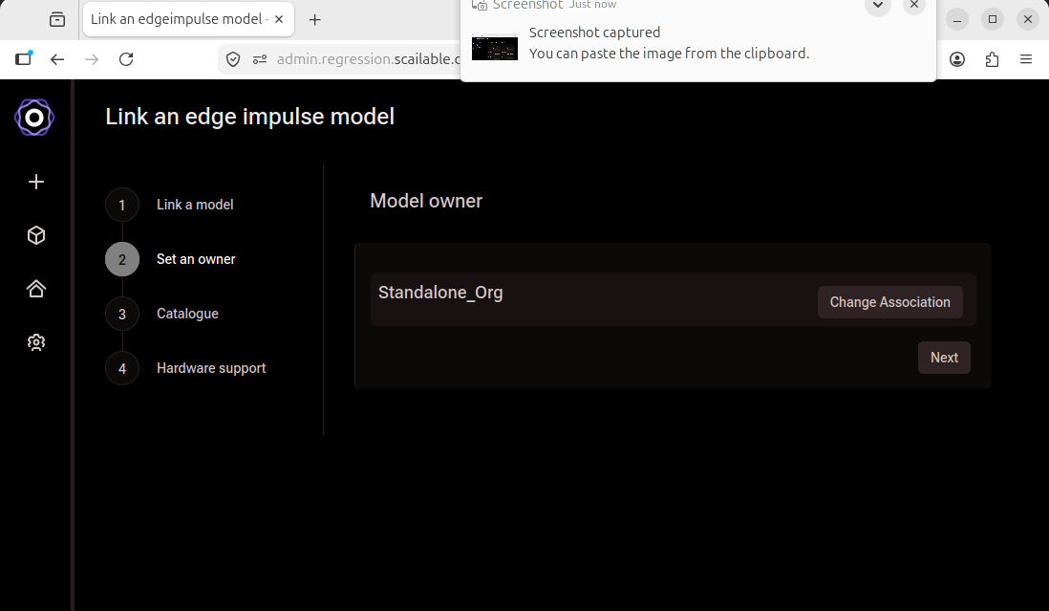Maximize the browser window
The width and height of the screenshot is (1049, 611).
pyautogui.click(x=993, y=19)
